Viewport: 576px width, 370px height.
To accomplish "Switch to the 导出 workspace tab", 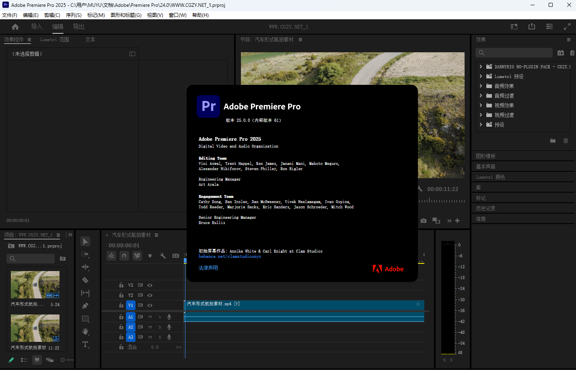I will click(78, 27).
